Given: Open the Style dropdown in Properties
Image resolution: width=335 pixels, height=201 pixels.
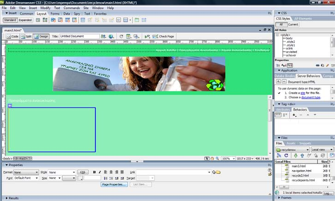Looking at the screenshot, I should point(62,172).
